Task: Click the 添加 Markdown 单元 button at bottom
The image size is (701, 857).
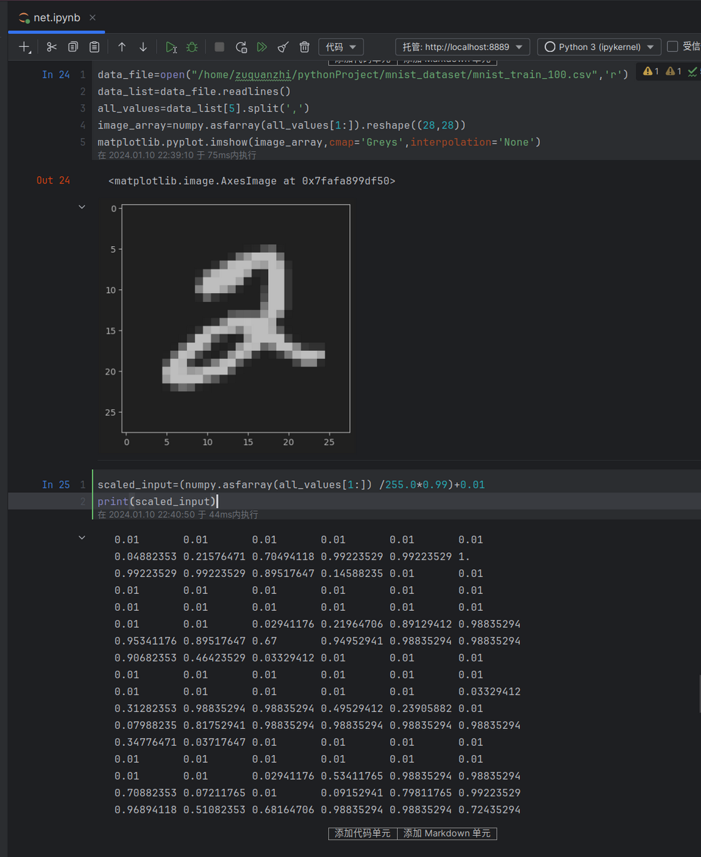Action: 447,833
